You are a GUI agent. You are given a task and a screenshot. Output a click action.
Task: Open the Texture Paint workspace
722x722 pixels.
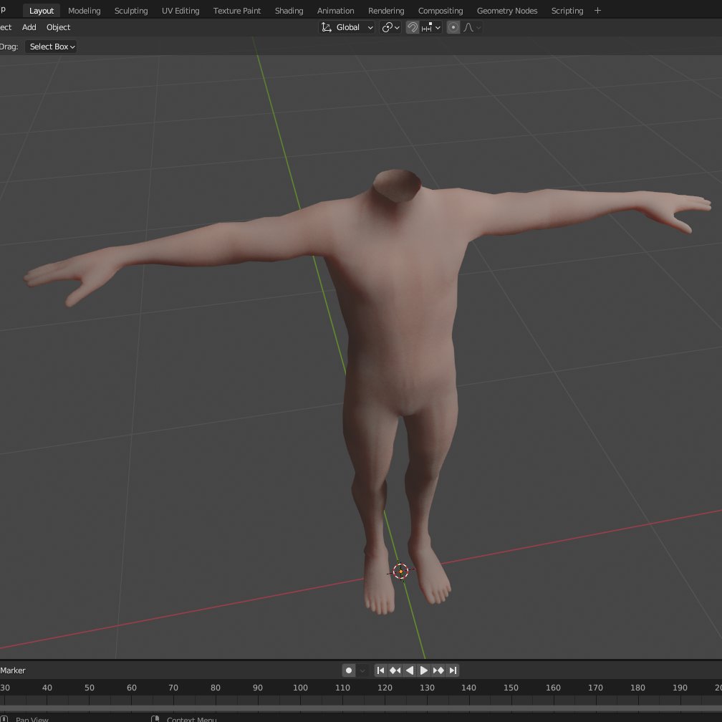[237, 11]
